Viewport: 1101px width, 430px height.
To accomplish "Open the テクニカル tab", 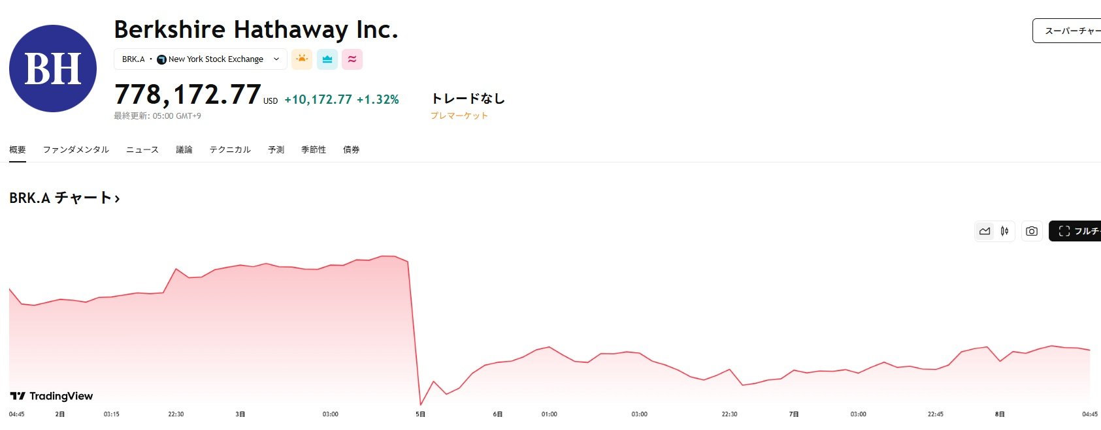I will [230, 149].
